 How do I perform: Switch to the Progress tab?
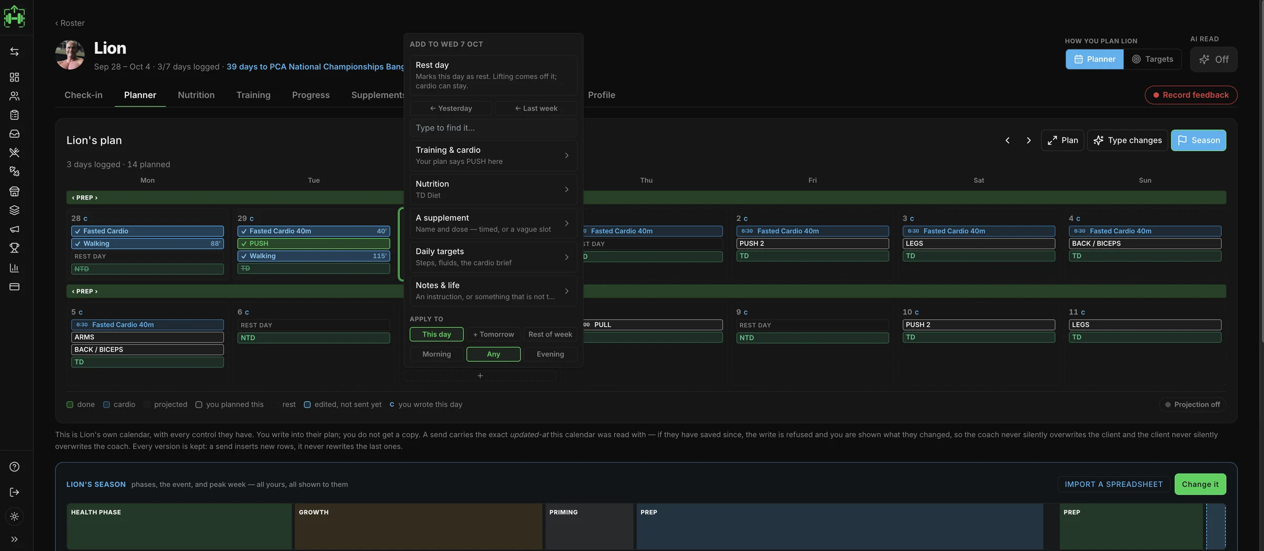pos(311,95)
